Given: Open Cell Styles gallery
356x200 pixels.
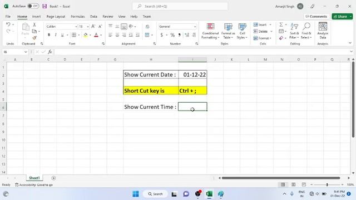Looking at the screenshot, I should (242, 31).
